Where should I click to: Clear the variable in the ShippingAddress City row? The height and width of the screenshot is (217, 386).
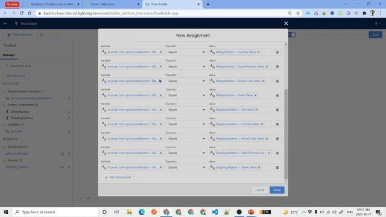tap(161, 110)
